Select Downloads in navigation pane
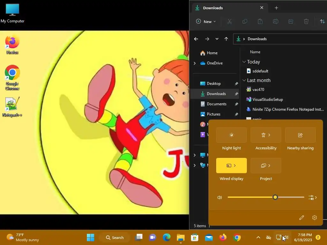The width and height of the screenshot is (327, 245). coord(215,94)
